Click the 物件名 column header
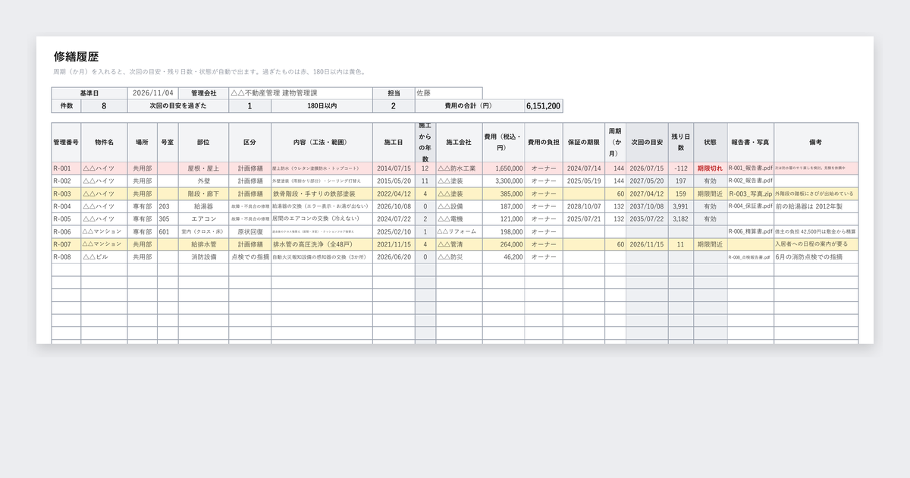Image resolution: width=910 pixels, height=478 pixels. 104,142
